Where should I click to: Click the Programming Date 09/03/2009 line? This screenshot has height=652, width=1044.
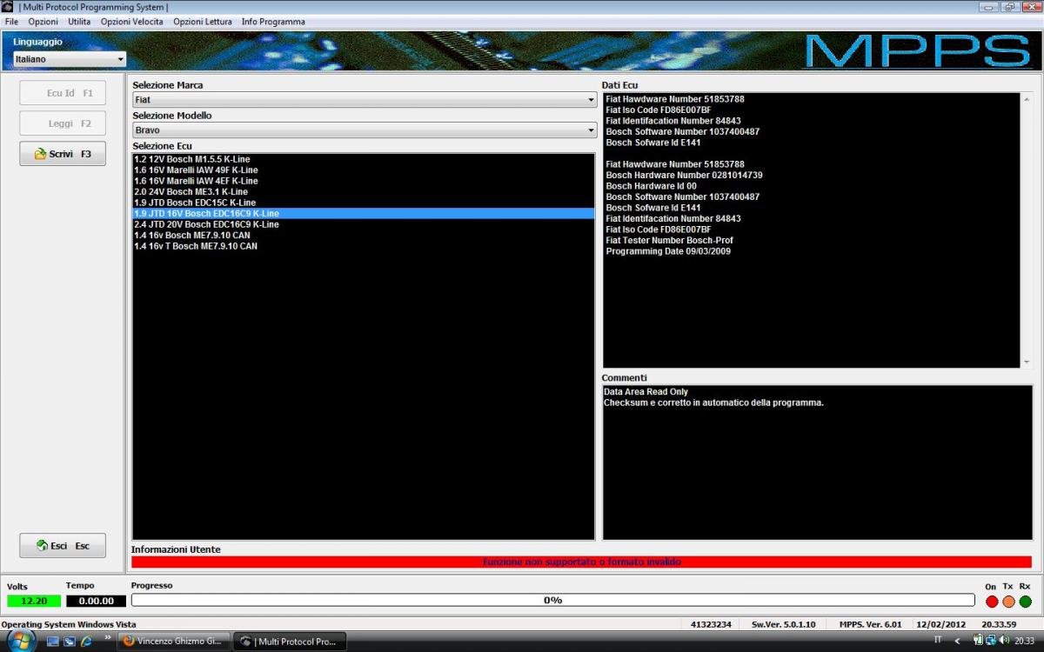click(x=668, y=251)
